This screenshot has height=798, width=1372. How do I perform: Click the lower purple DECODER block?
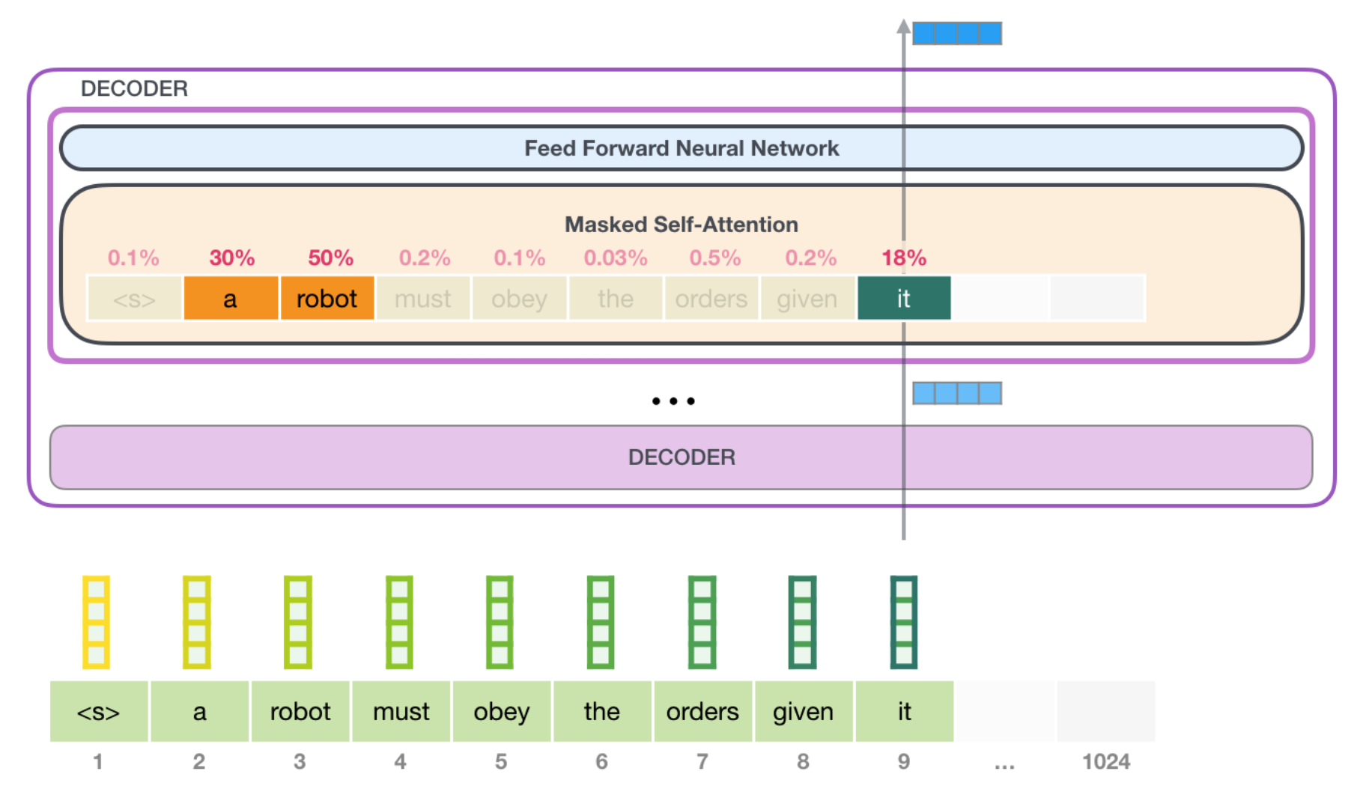coord(681,457)
